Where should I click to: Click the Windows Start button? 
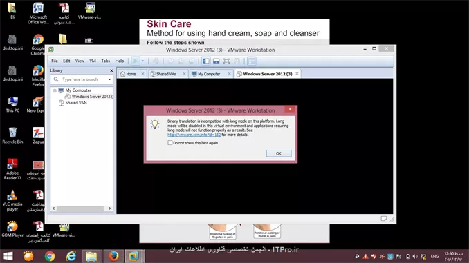coord(8,256)
